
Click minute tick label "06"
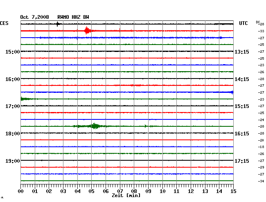pyautogui.click(x=106, y=191)
